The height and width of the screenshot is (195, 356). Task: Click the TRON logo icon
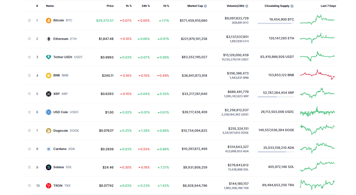[48, 186]
